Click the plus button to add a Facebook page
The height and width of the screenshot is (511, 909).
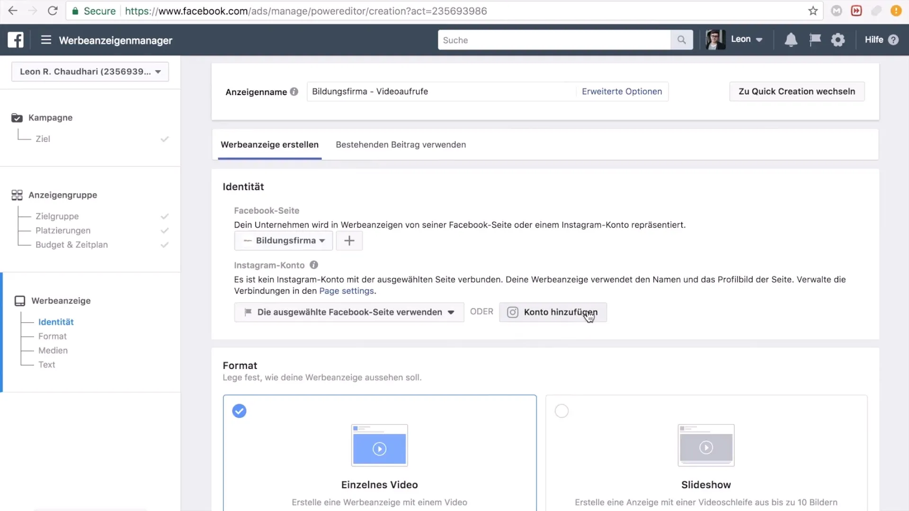click(349, 240)
